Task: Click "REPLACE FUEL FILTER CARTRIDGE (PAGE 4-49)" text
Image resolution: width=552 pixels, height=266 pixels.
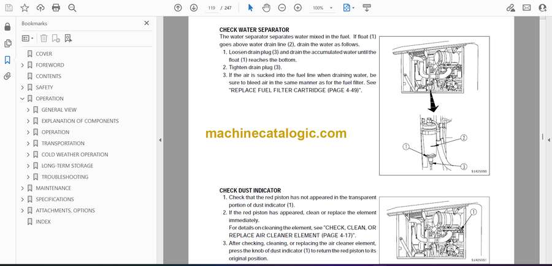Action: (x=296, y=91)
